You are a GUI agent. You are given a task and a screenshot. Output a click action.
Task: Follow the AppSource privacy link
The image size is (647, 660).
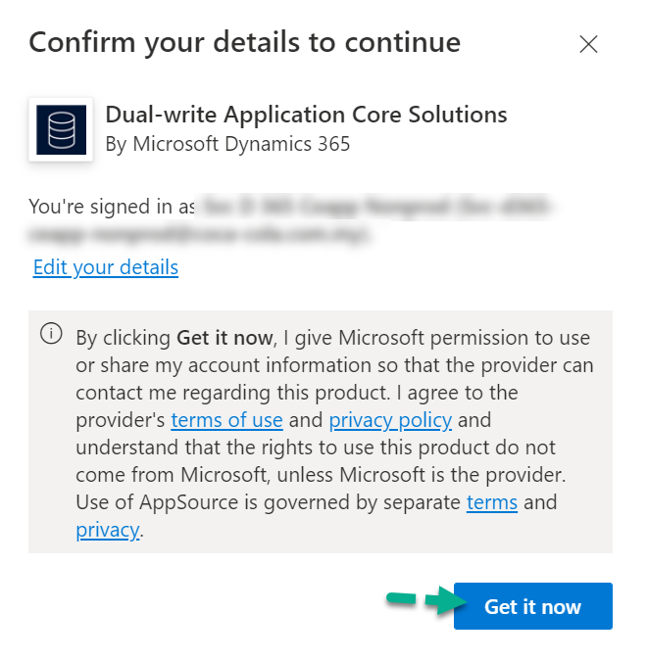click(108, 530)
